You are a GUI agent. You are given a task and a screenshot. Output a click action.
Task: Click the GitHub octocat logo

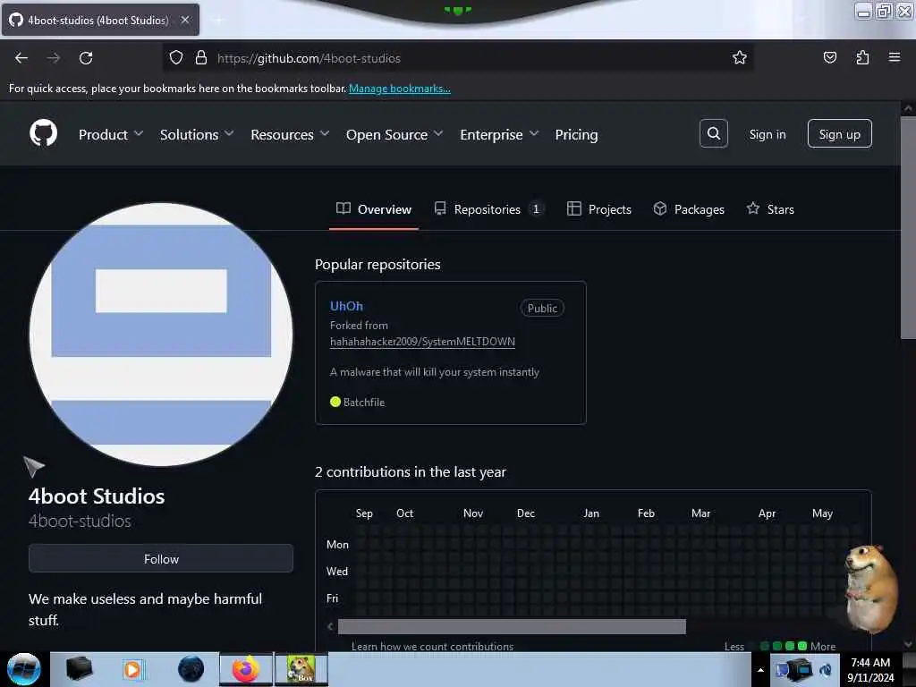(x=43, y=134)
